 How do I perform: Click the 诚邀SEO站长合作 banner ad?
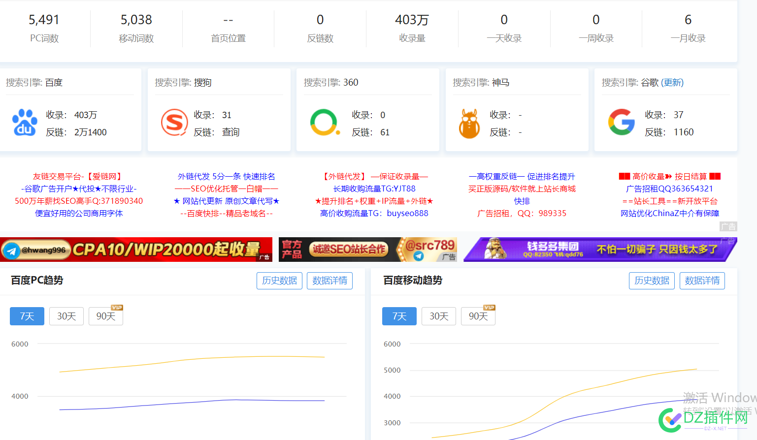pos(368,250)
